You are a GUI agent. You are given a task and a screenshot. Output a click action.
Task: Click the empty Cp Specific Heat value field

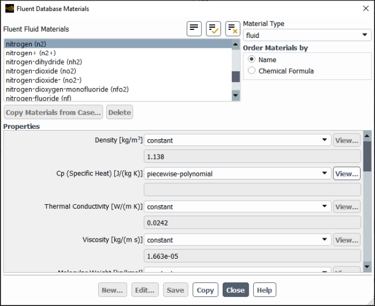point(252,190)
